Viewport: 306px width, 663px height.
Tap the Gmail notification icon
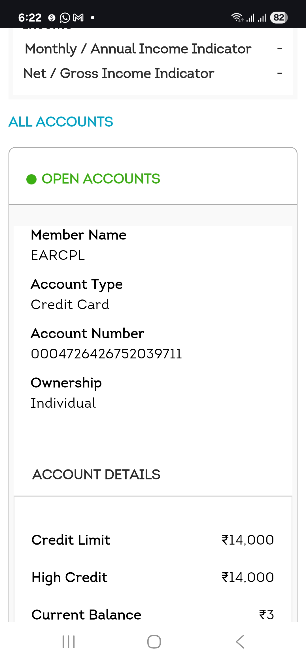coord(78,18)
